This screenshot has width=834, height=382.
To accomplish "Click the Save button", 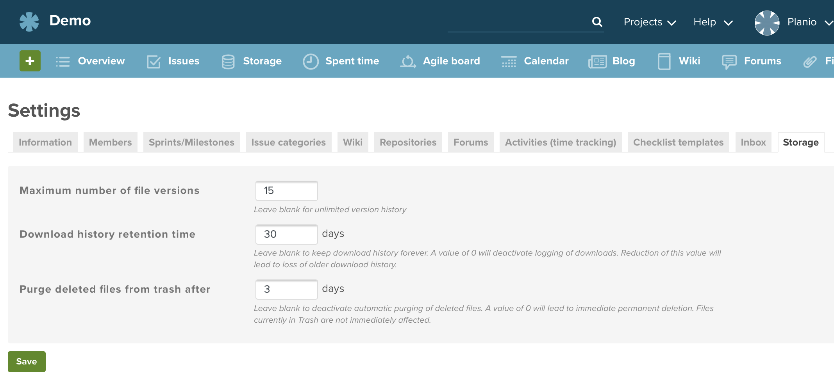I will 27,361.
